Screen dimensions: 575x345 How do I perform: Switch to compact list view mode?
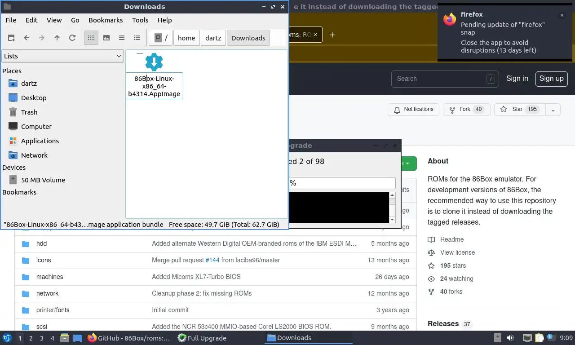(122, 38)
